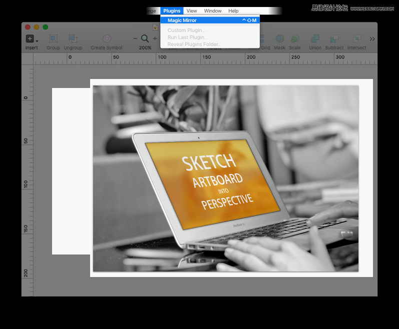The height and width of the screenshot is (329, 399).
Task: Open the Window menu
Action: [x=213, y=10]
